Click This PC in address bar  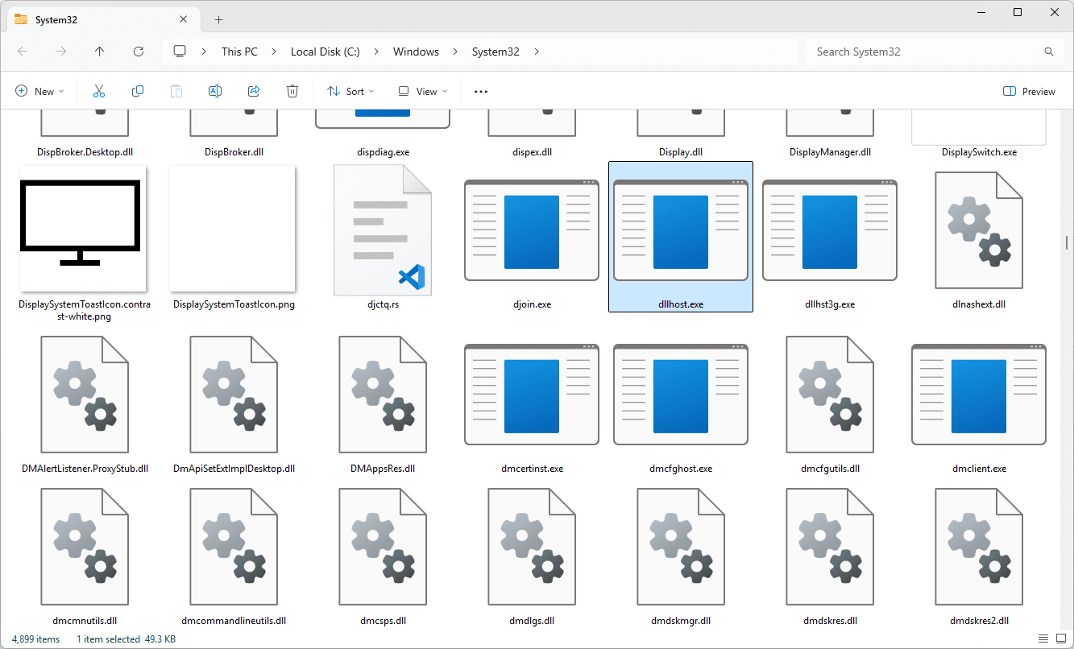pyautogui.click(x=239, y=52)
